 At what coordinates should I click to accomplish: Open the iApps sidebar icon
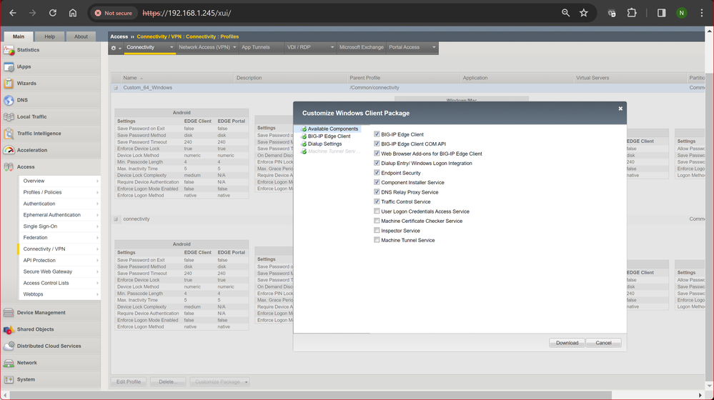9,67
